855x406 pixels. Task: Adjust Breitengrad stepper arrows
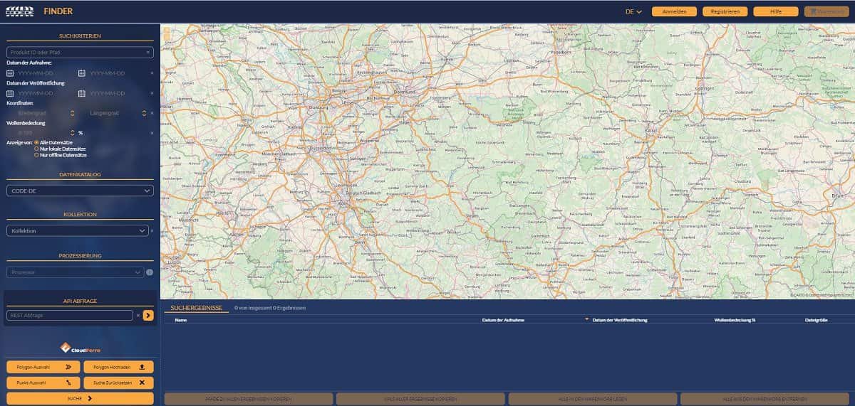[x=73, y=113]
